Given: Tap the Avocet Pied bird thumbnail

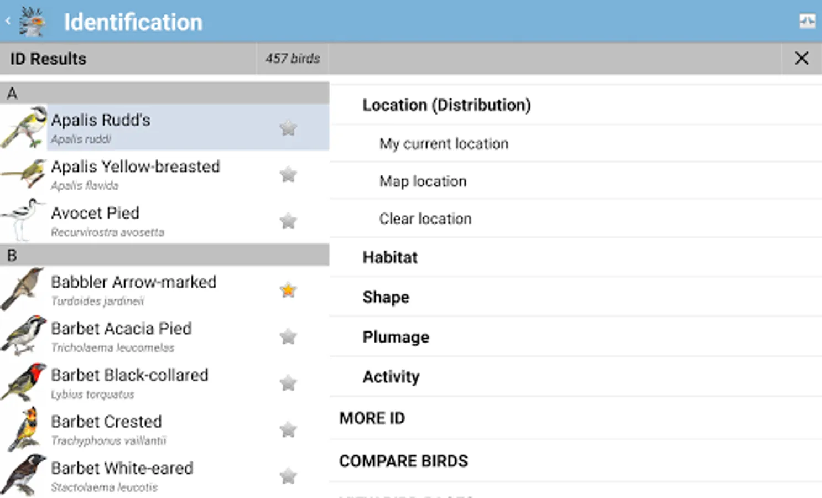Looking at the screenshot, I should (x=23, y=220).
